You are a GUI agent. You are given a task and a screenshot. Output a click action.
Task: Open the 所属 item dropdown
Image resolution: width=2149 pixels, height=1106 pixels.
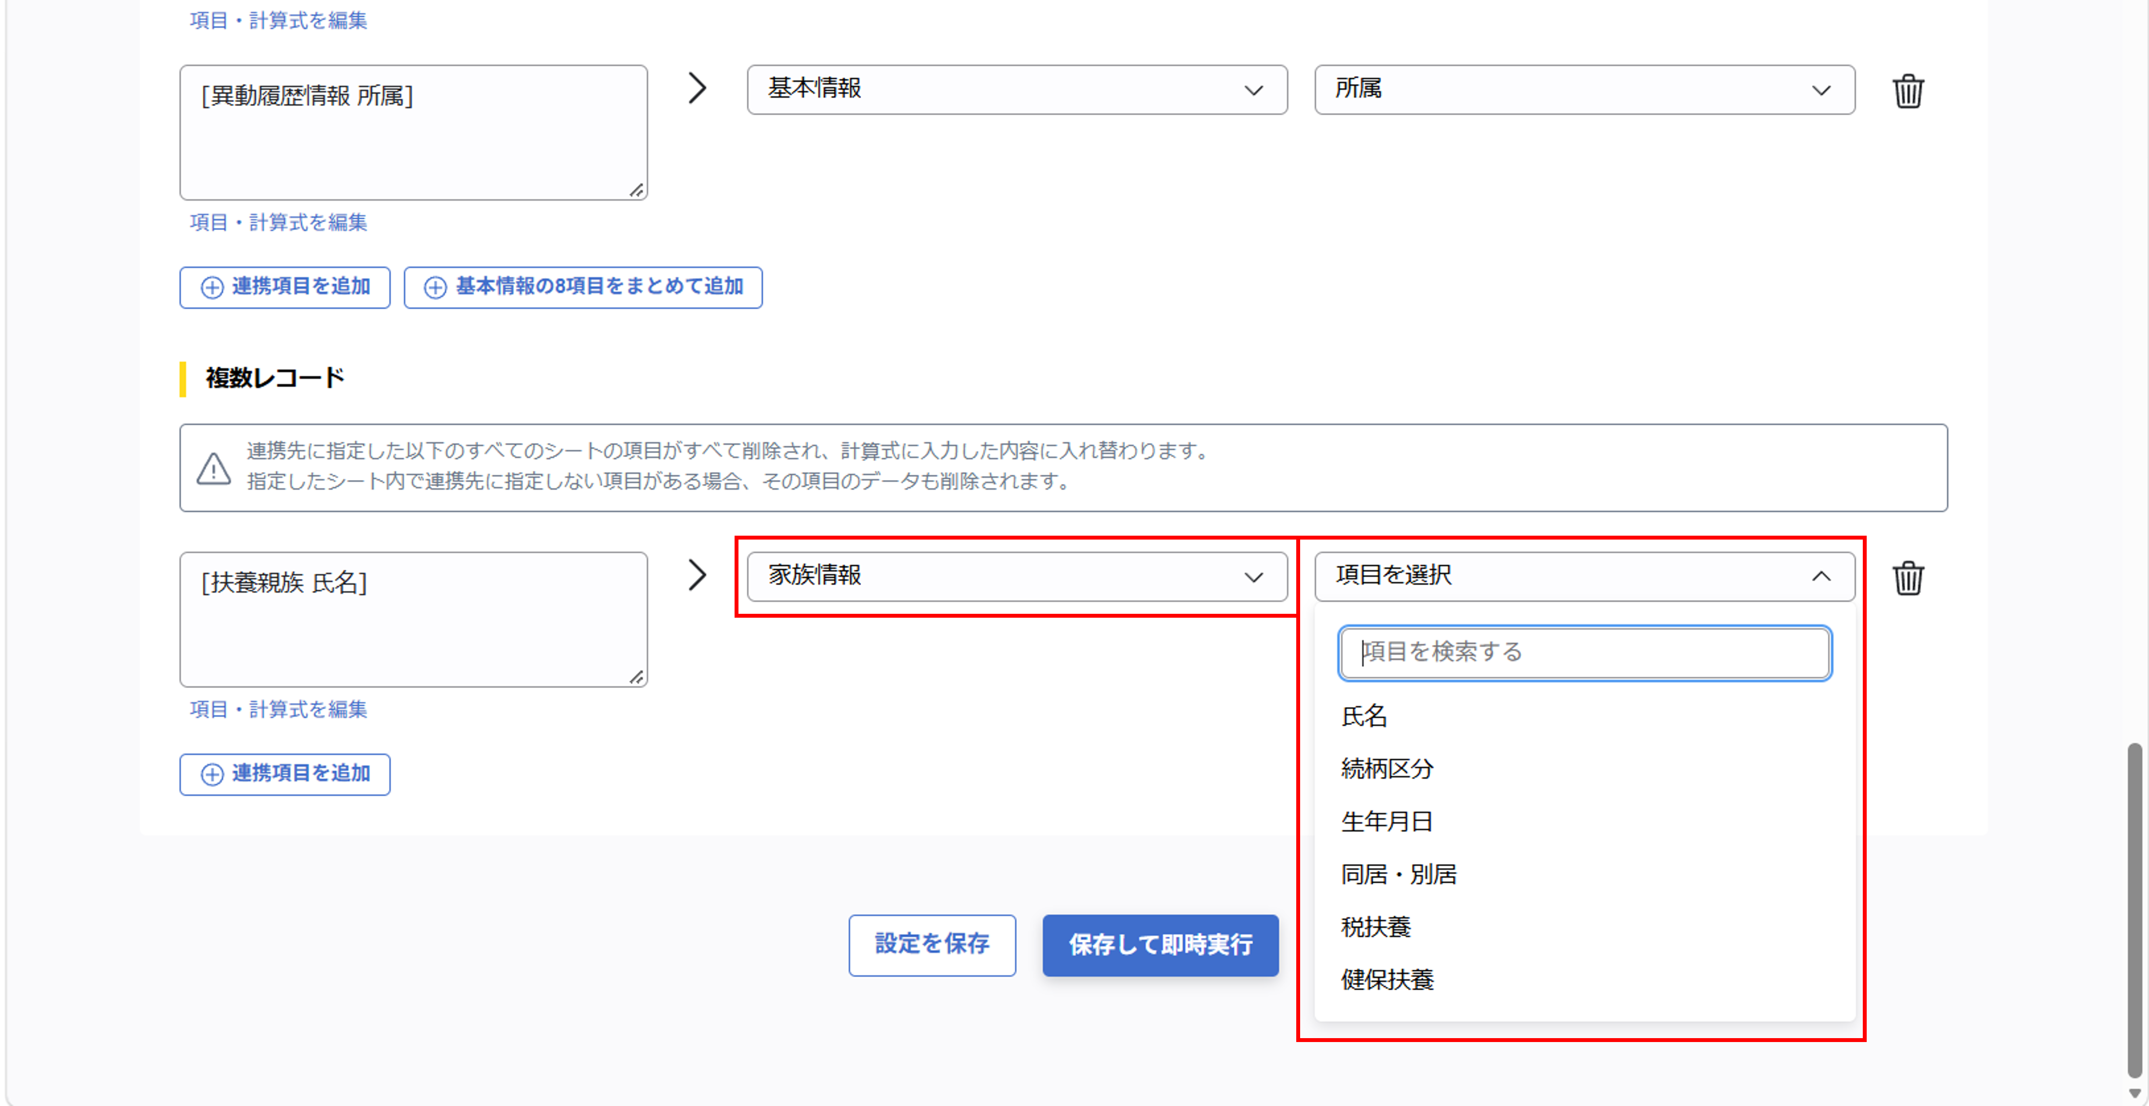(x=1584, y=89)
